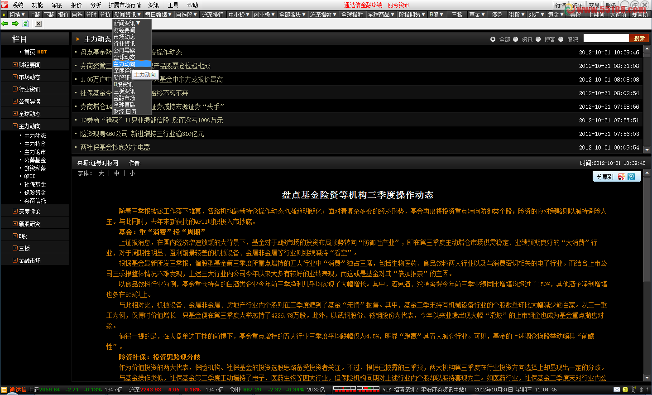
Task: Select the 资讯 radio button
Action: (x=515, y=39)
